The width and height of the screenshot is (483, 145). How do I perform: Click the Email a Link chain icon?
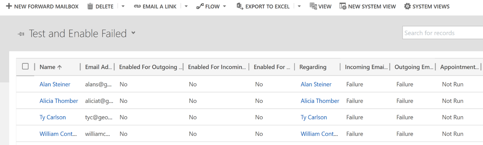click(x=137, y=6)
